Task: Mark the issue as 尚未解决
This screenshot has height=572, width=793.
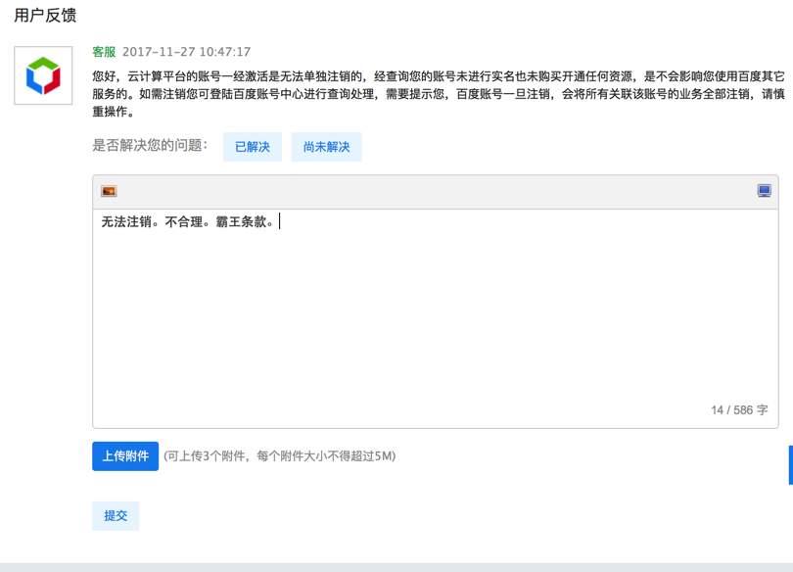Action: tap(326, 147)
